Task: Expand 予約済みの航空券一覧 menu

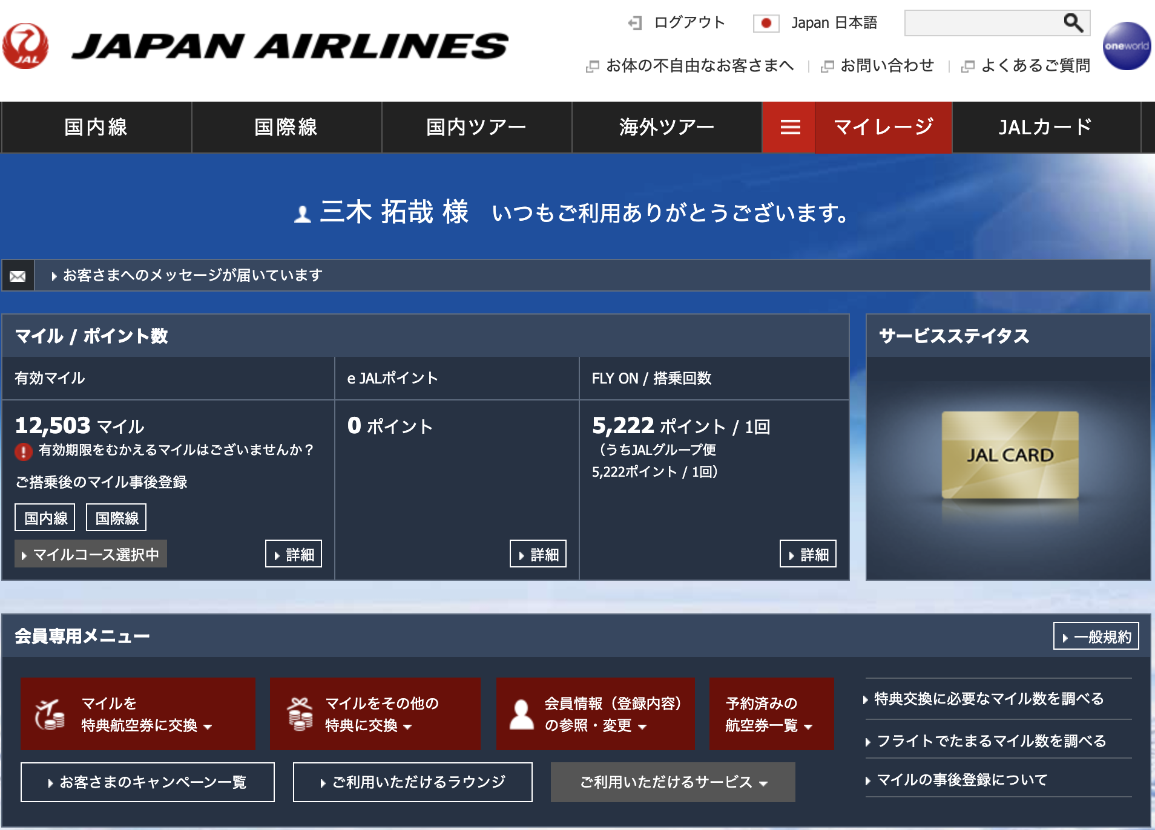Action: [x=772, y=714]
